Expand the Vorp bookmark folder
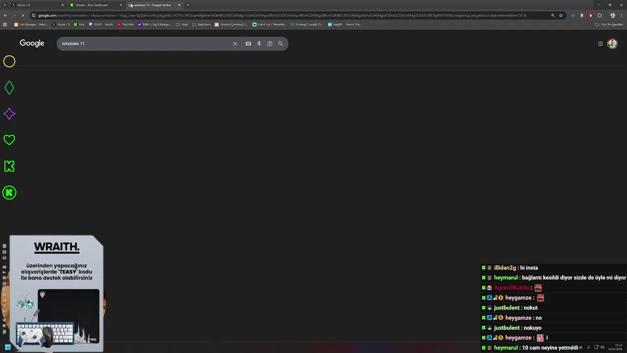This screenshot has height=353, width=627. pos(182,24)
